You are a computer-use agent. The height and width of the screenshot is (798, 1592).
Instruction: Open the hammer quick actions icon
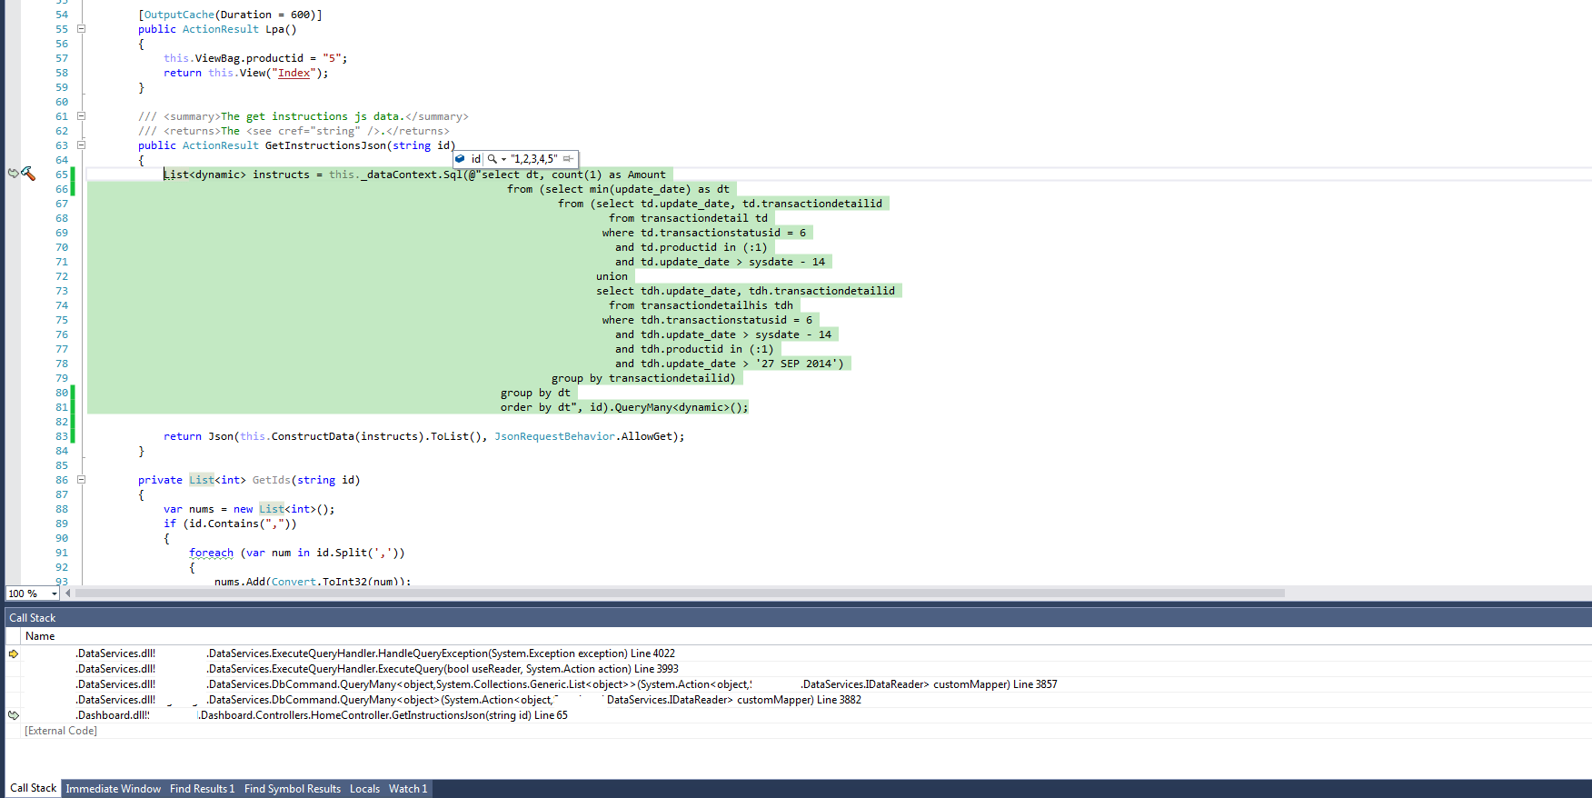click(x=28, y=174)
